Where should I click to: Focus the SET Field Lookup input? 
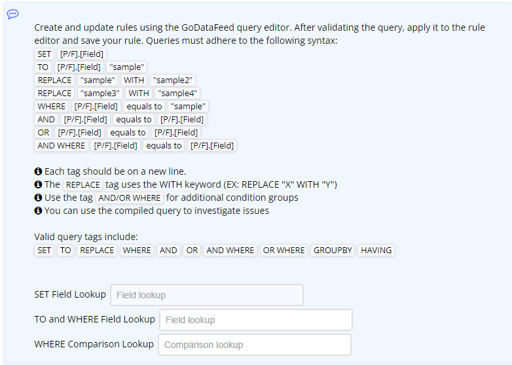(x=207, y=295)
